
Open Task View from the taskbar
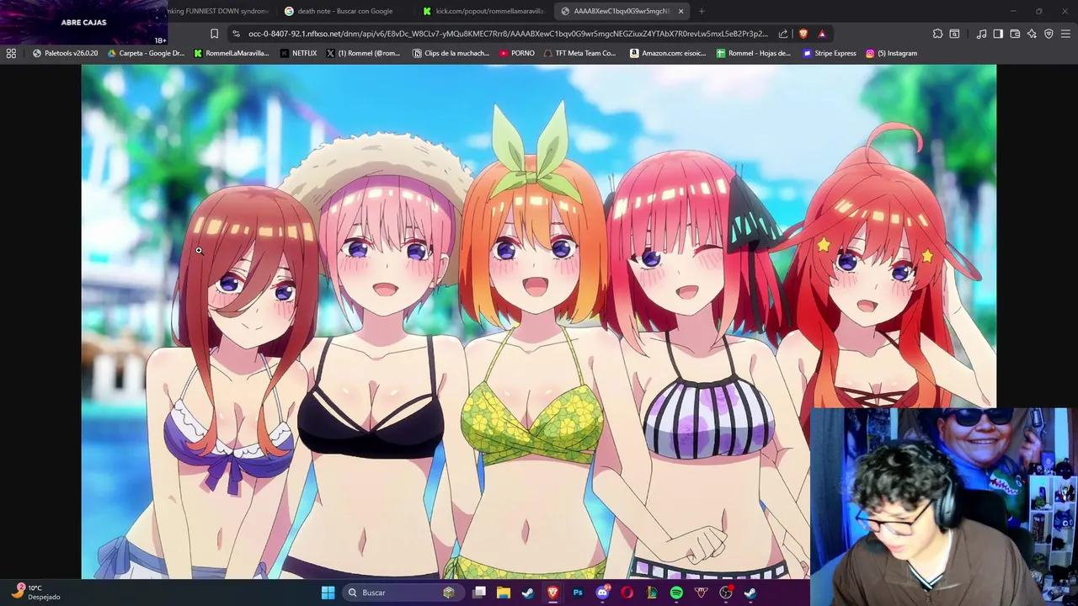[479, 593]
